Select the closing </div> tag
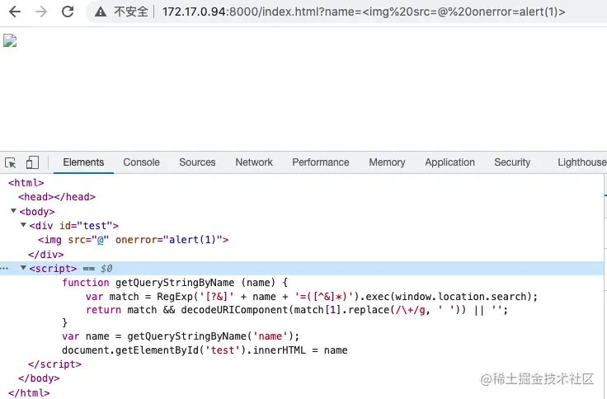 click(45, 255)
